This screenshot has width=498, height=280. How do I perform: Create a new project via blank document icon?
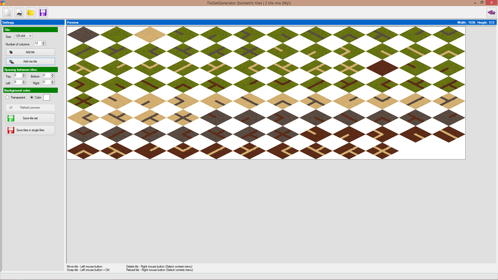[7, 12]
